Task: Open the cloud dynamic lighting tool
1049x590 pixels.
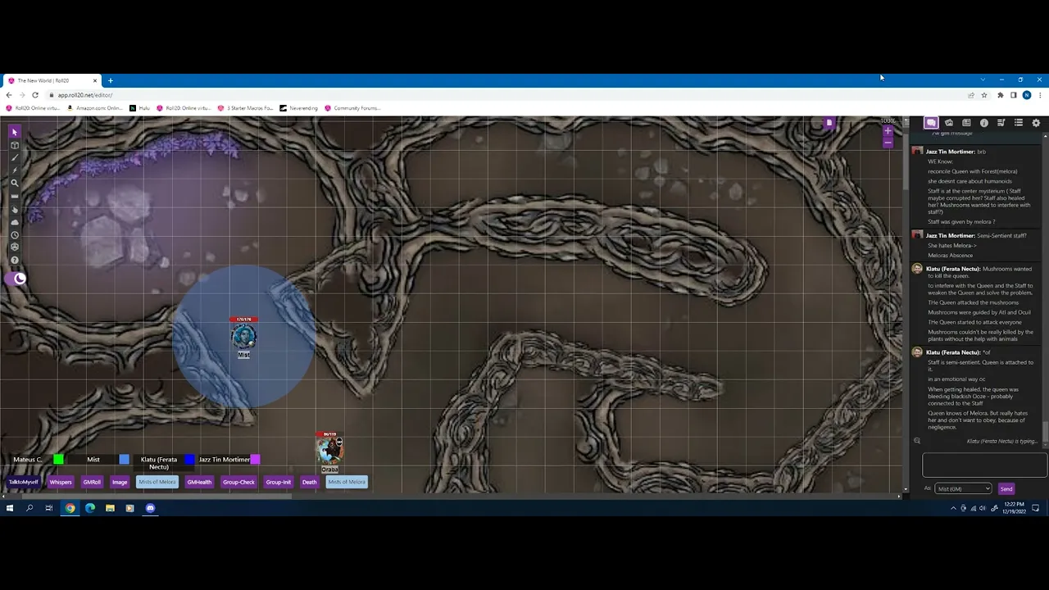Action: click(x=15, y=222)
